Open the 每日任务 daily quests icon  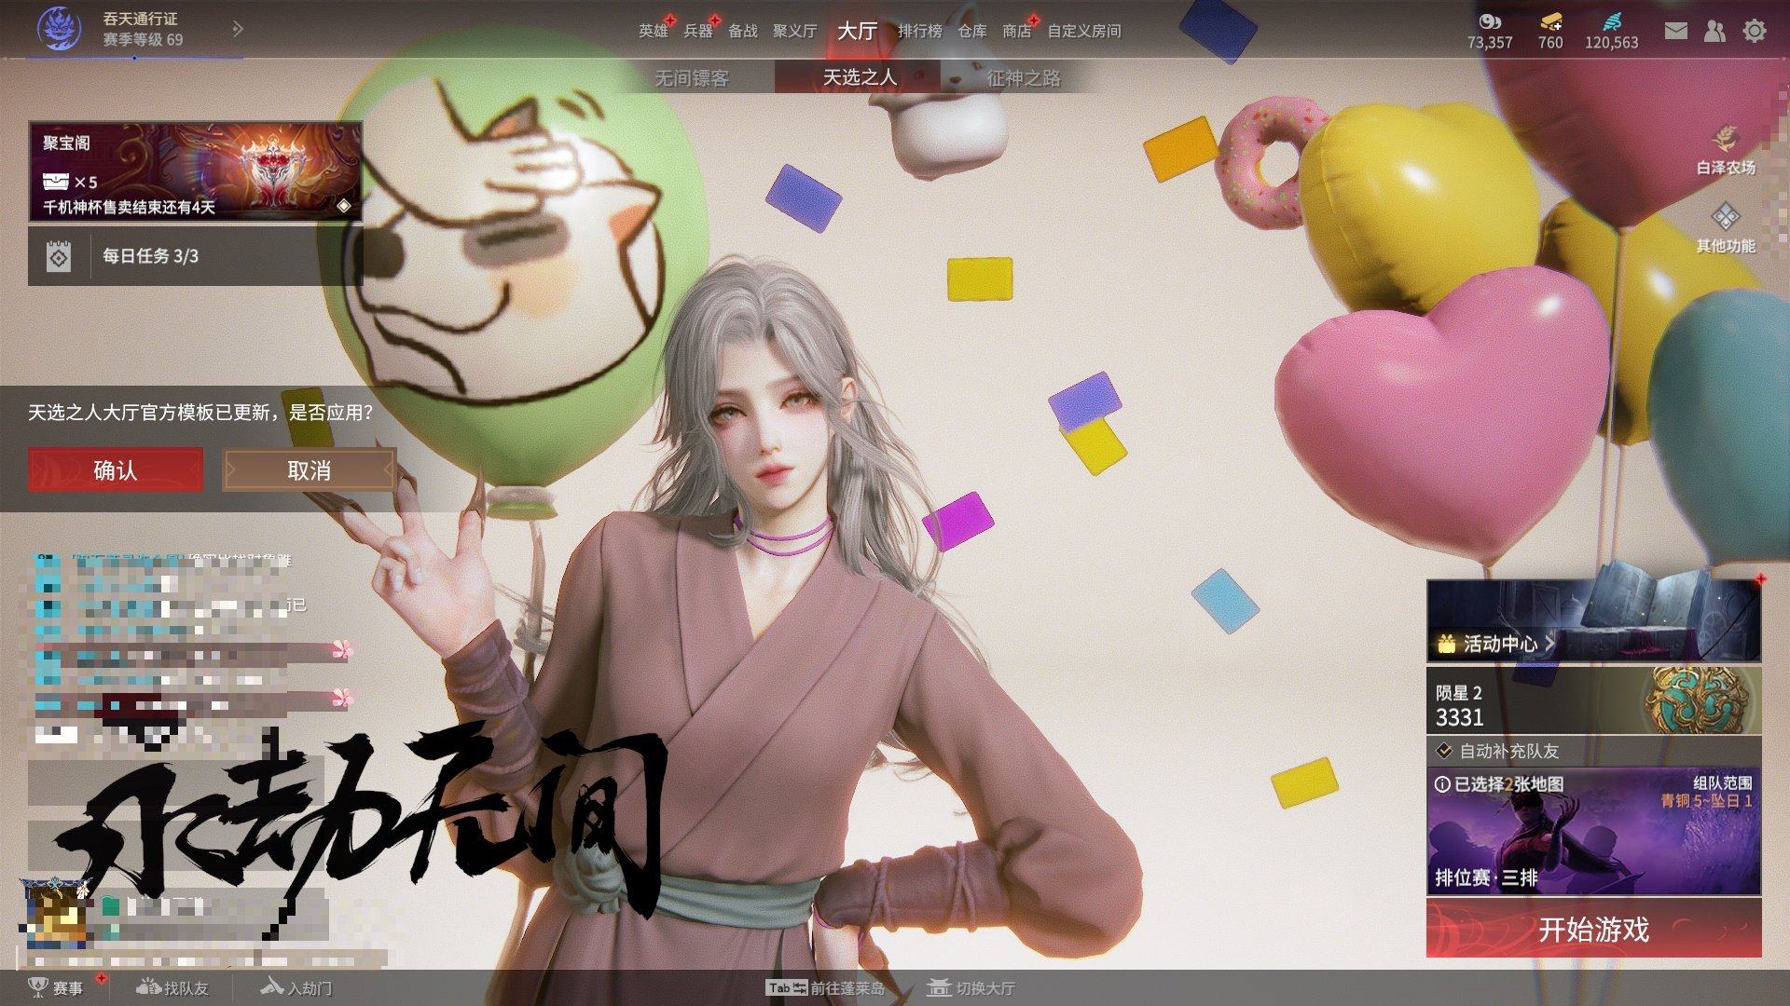coord(59,256)
